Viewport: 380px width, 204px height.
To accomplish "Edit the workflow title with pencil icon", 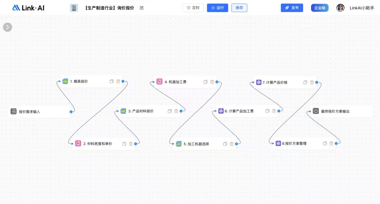I will [142, 8].
